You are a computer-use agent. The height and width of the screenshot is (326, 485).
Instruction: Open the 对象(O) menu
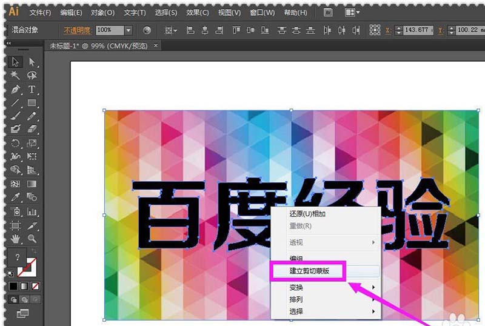pyautogui.click(x=102, y=13)
